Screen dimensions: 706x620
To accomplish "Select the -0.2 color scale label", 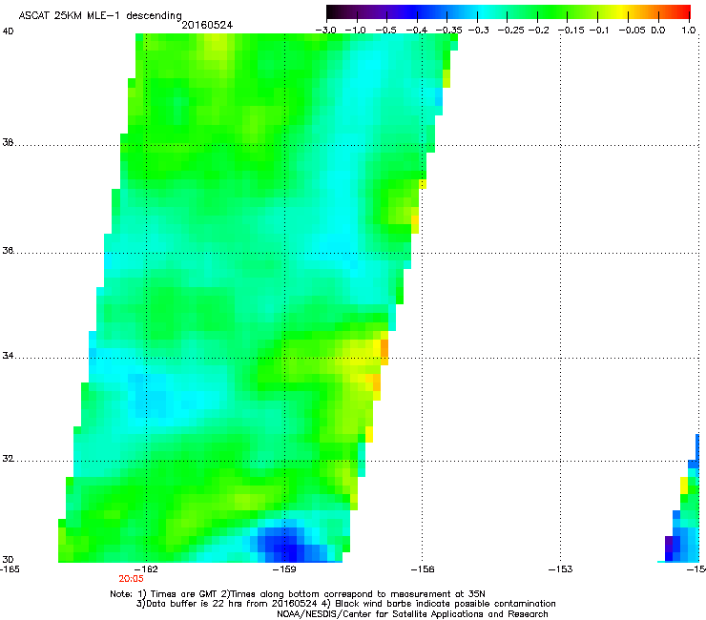I will tap(538, 31).
